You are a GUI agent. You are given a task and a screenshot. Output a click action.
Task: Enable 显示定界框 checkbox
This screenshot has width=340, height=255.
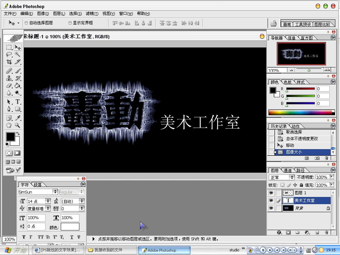[x=70, y=23]
